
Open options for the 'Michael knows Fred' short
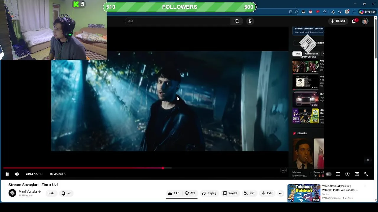coord(310,173)
